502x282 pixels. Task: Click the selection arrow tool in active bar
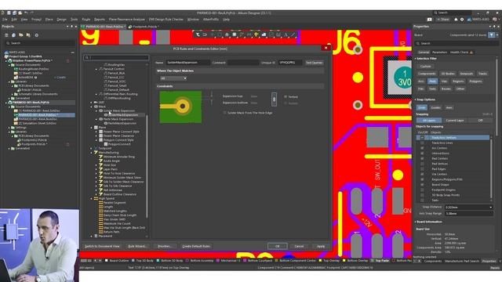198,34
